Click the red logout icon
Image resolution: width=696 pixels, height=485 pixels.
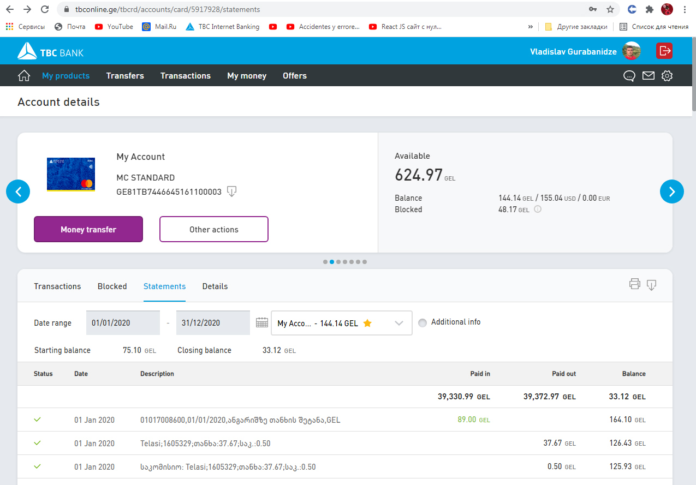click(x=664, y=51)
